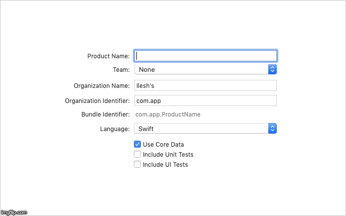The image size is (346, 216).
Task: Open the Team dropdown showing None
Action: click(201, 69)
